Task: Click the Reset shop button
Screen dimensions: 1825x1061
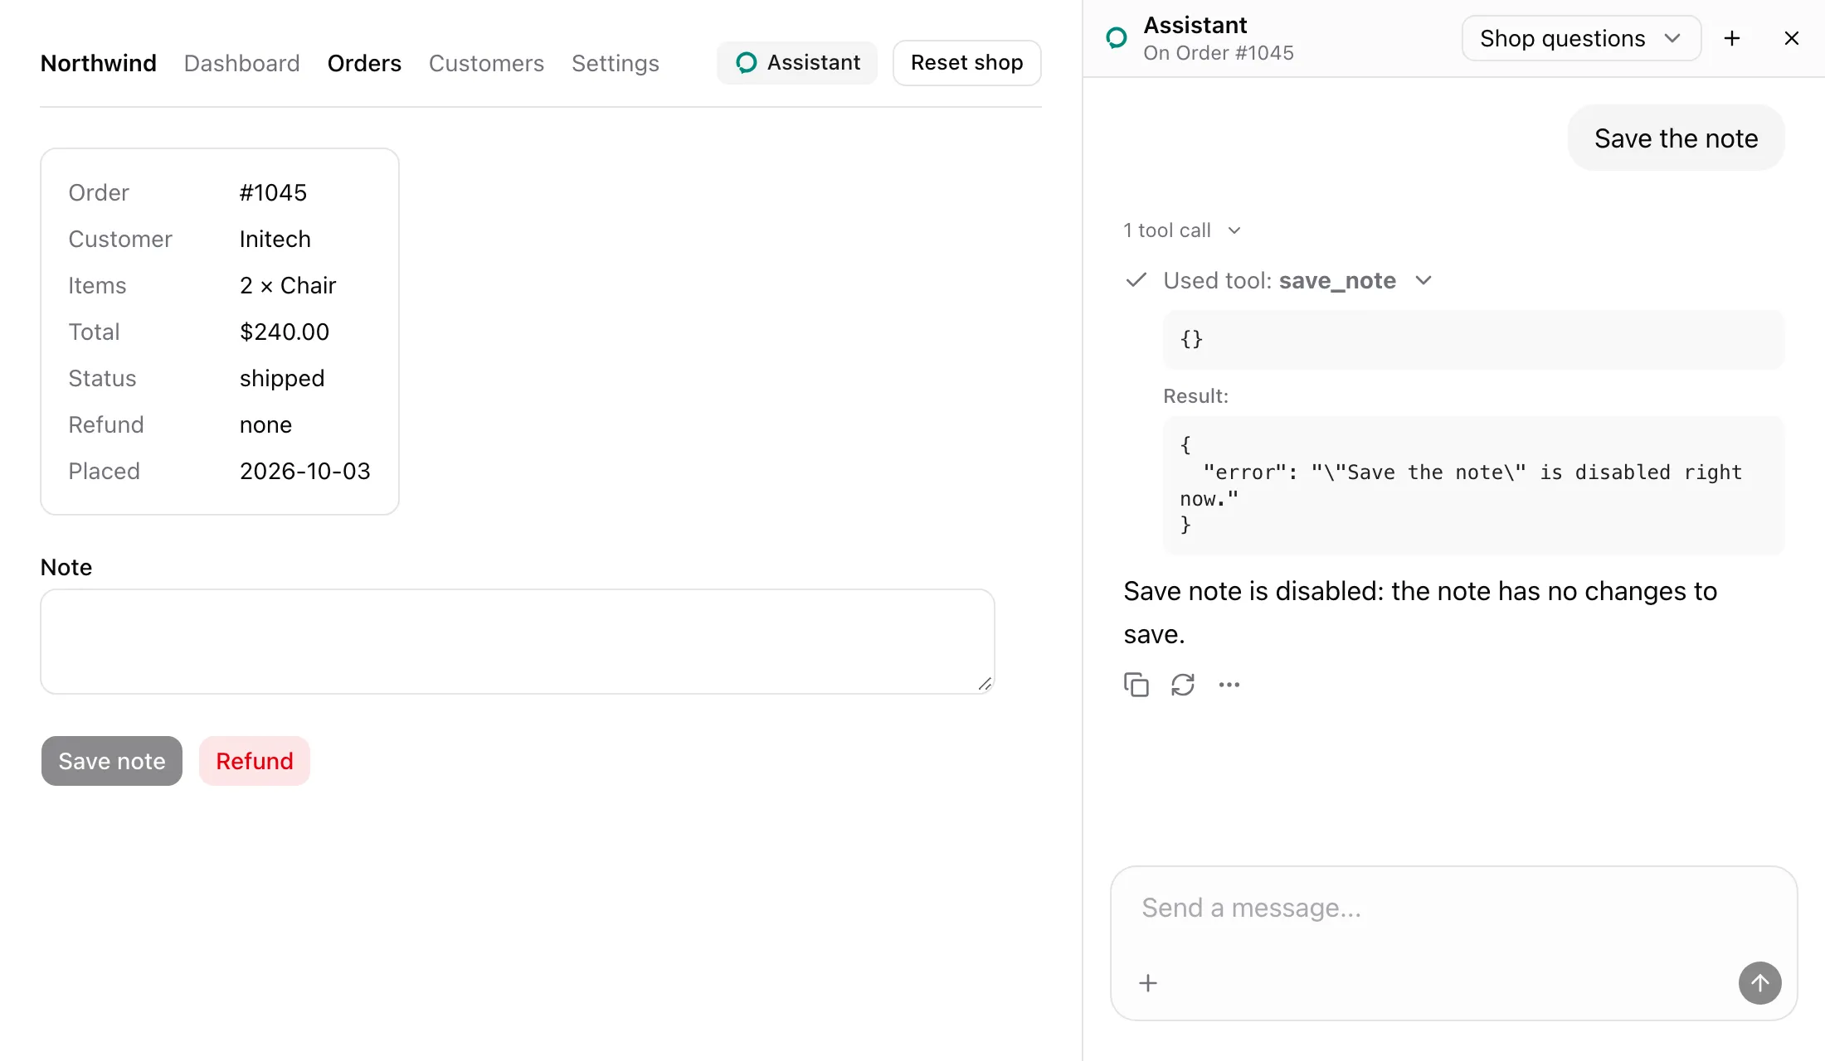Action: tap(966, 63)
